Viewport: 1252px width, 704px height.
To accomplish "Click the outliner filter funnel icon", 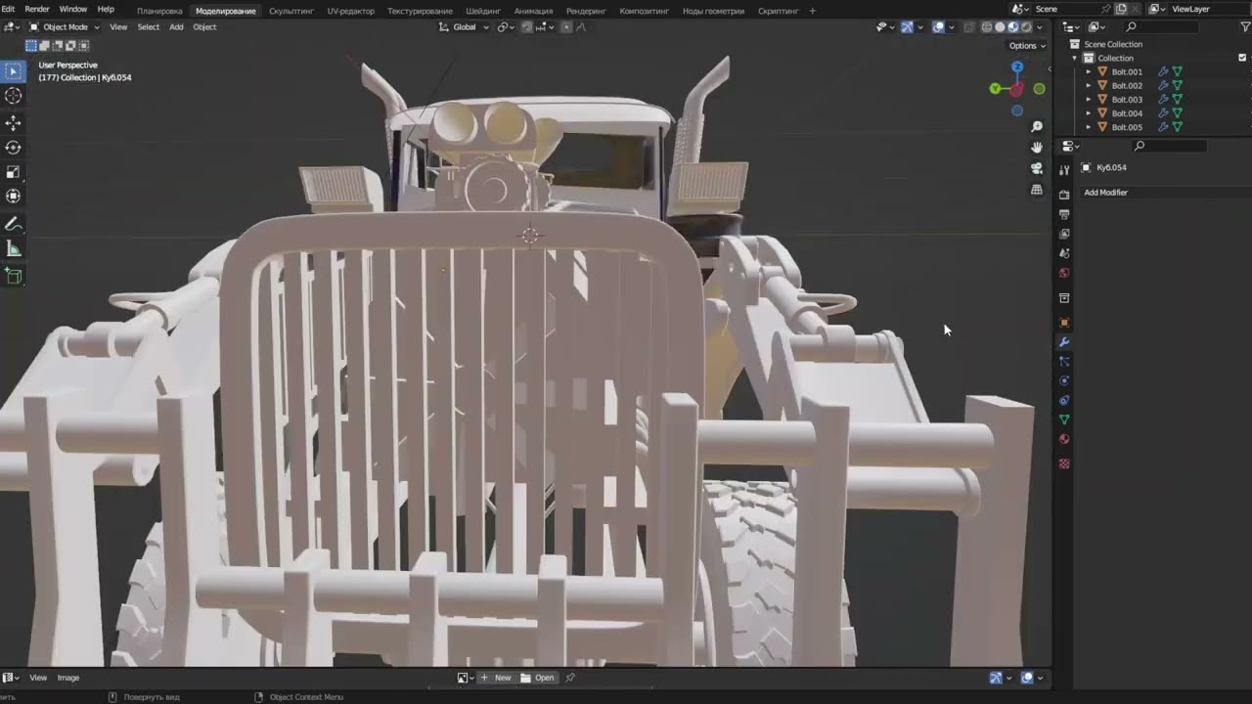I will click(1245, 27).
